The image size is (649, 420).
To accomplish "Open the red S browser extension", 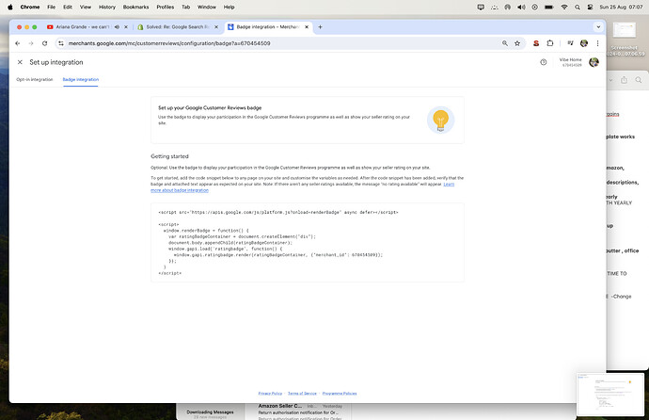I will point(536,43).
